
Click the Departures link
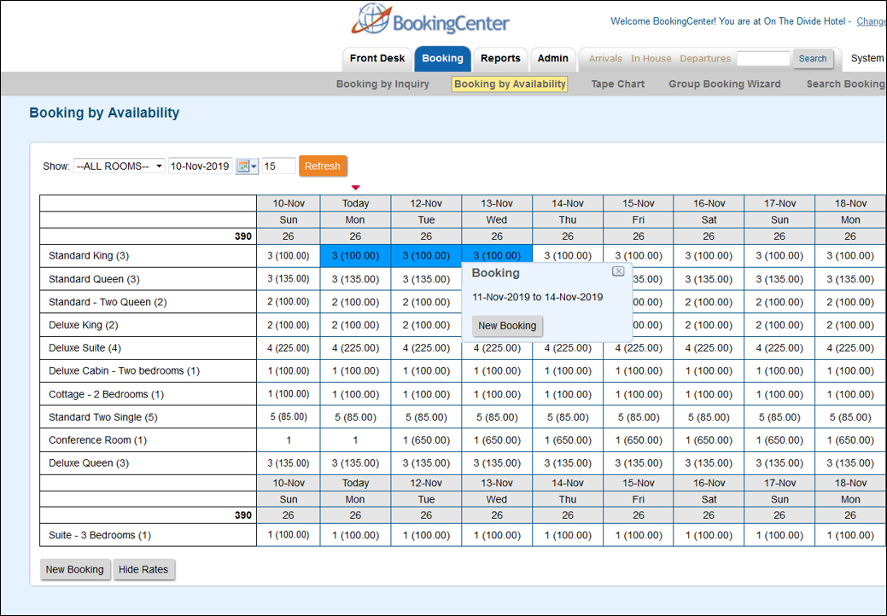click(x=705, y=58)
